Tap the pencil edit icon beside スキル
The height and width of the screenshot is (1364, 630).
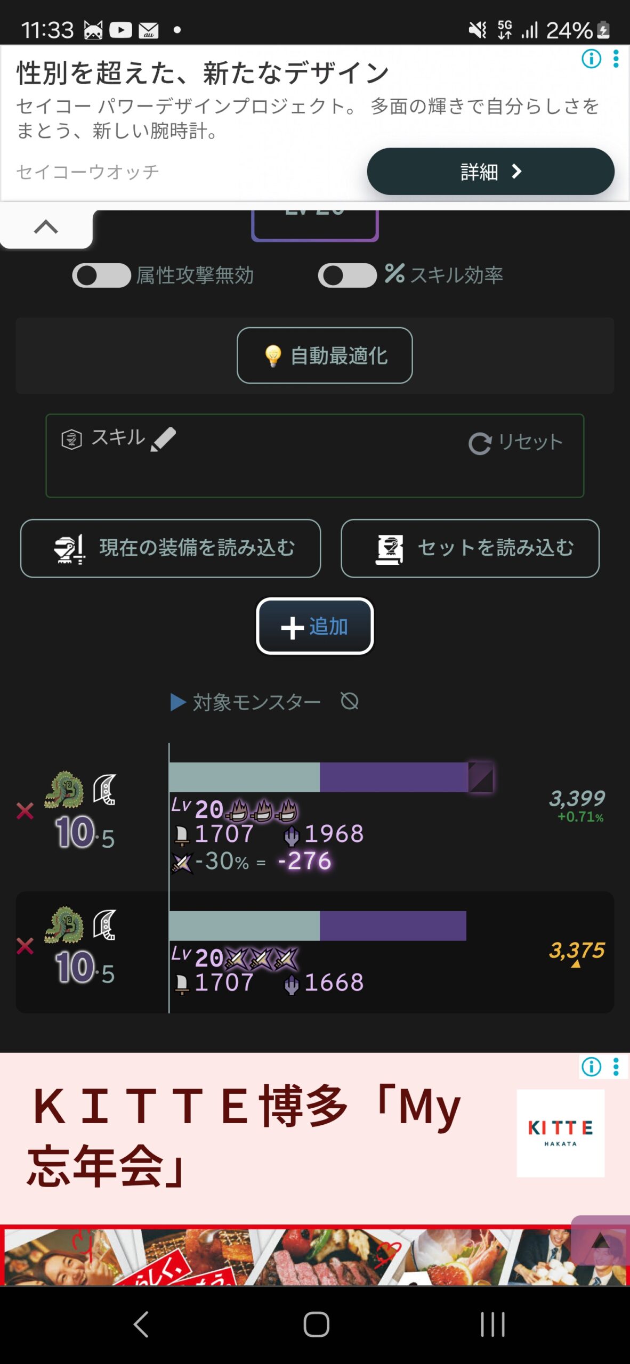[163, 440]
